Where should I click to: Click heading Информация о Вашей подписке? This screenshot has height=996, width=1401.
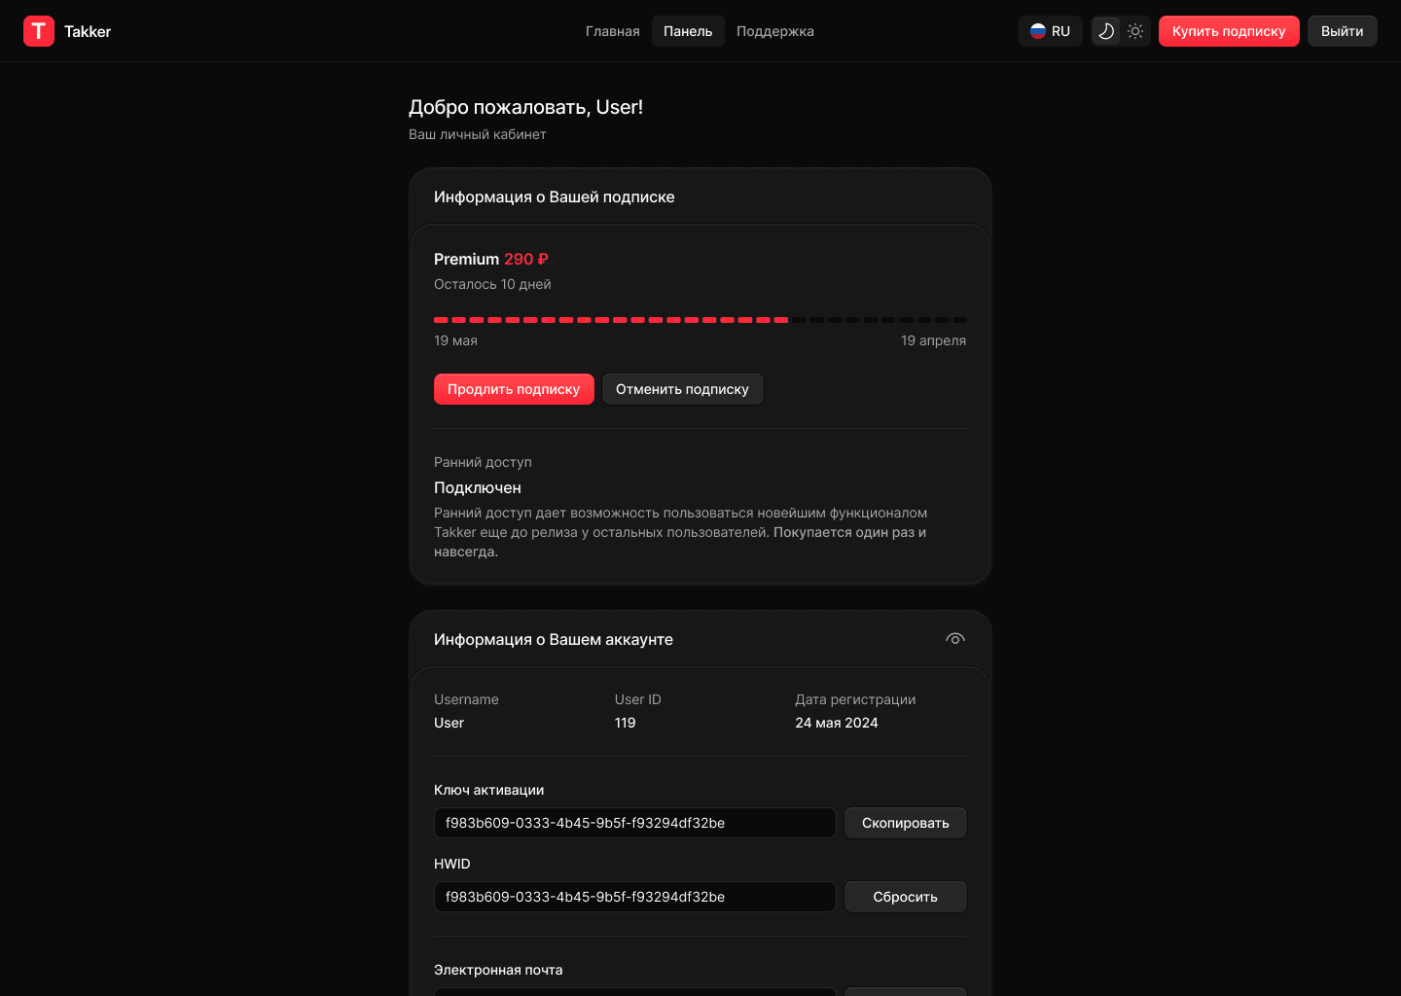[x=555, y=196]
